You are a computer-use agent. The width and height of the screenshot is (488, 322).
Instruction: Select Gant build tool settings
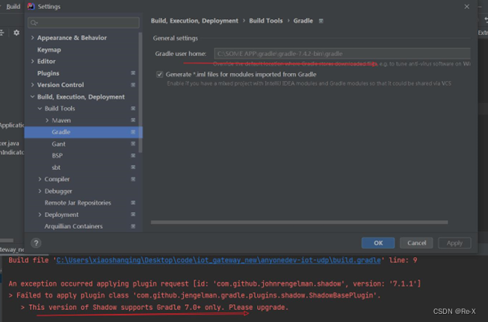click(58, 144)
